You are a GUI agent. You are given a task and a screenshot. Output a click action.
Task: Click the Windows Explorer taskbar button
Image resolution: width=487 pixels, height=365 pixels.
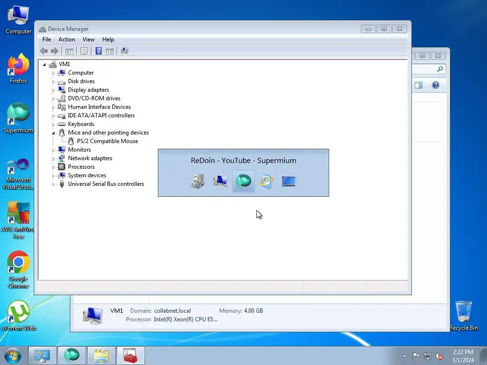coord(101,355)
